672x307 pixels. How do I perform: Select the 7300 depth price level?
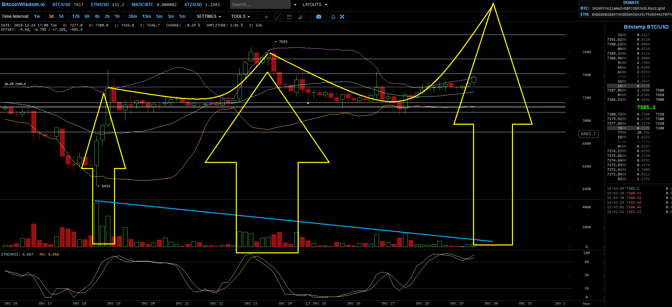click(660, 119)
